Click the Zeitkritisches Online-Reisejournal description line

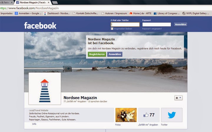(54, 114)
